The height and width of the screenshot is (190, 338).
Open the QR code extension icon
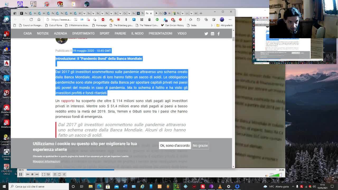pyautogui.click(x=142, y=20)
